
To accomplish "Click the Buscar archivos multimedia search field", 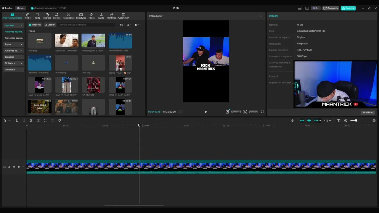I will pyautogui.click(x=86, y=25).
